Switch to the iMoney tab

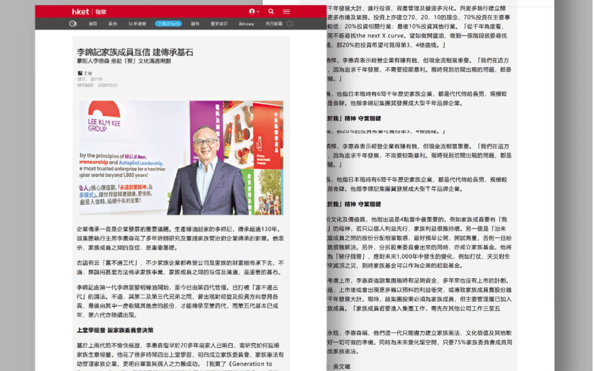246,24
